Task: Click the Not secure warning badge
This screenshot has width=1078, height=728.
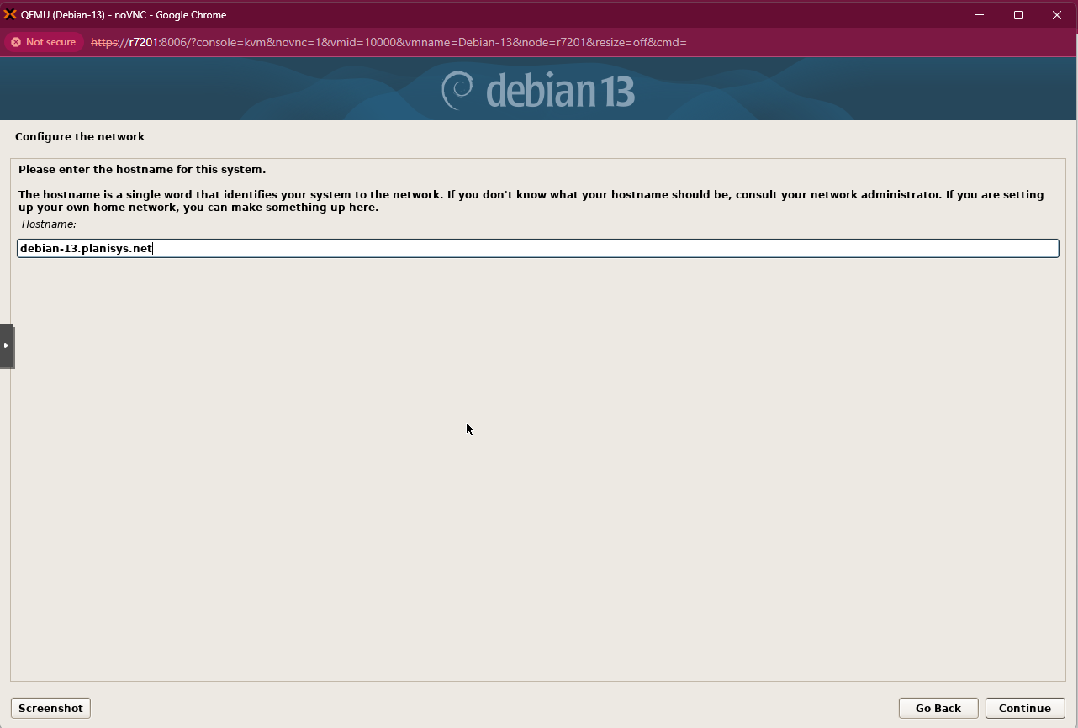Action: coord(44,41)
